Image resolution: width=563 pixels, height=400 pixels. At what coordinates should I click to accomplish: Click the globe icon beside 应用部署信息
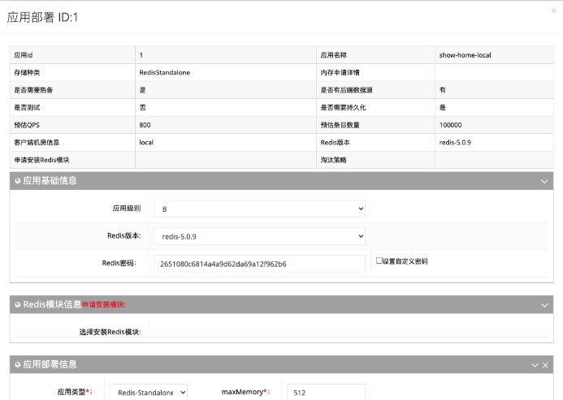[17, 364]
